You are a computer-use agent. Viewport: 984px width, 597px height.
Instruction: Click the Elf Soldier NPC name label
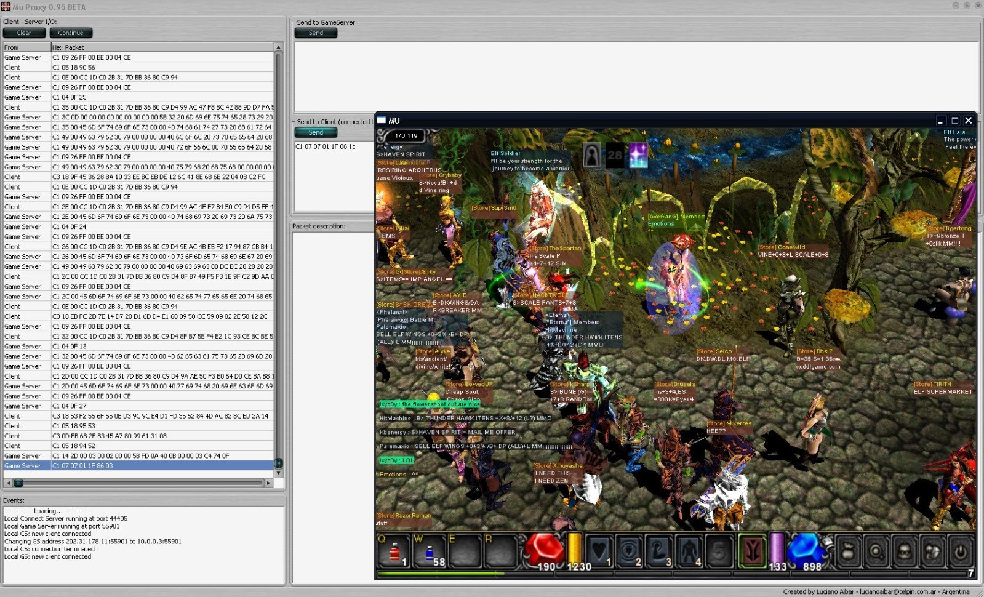point(505,153)
